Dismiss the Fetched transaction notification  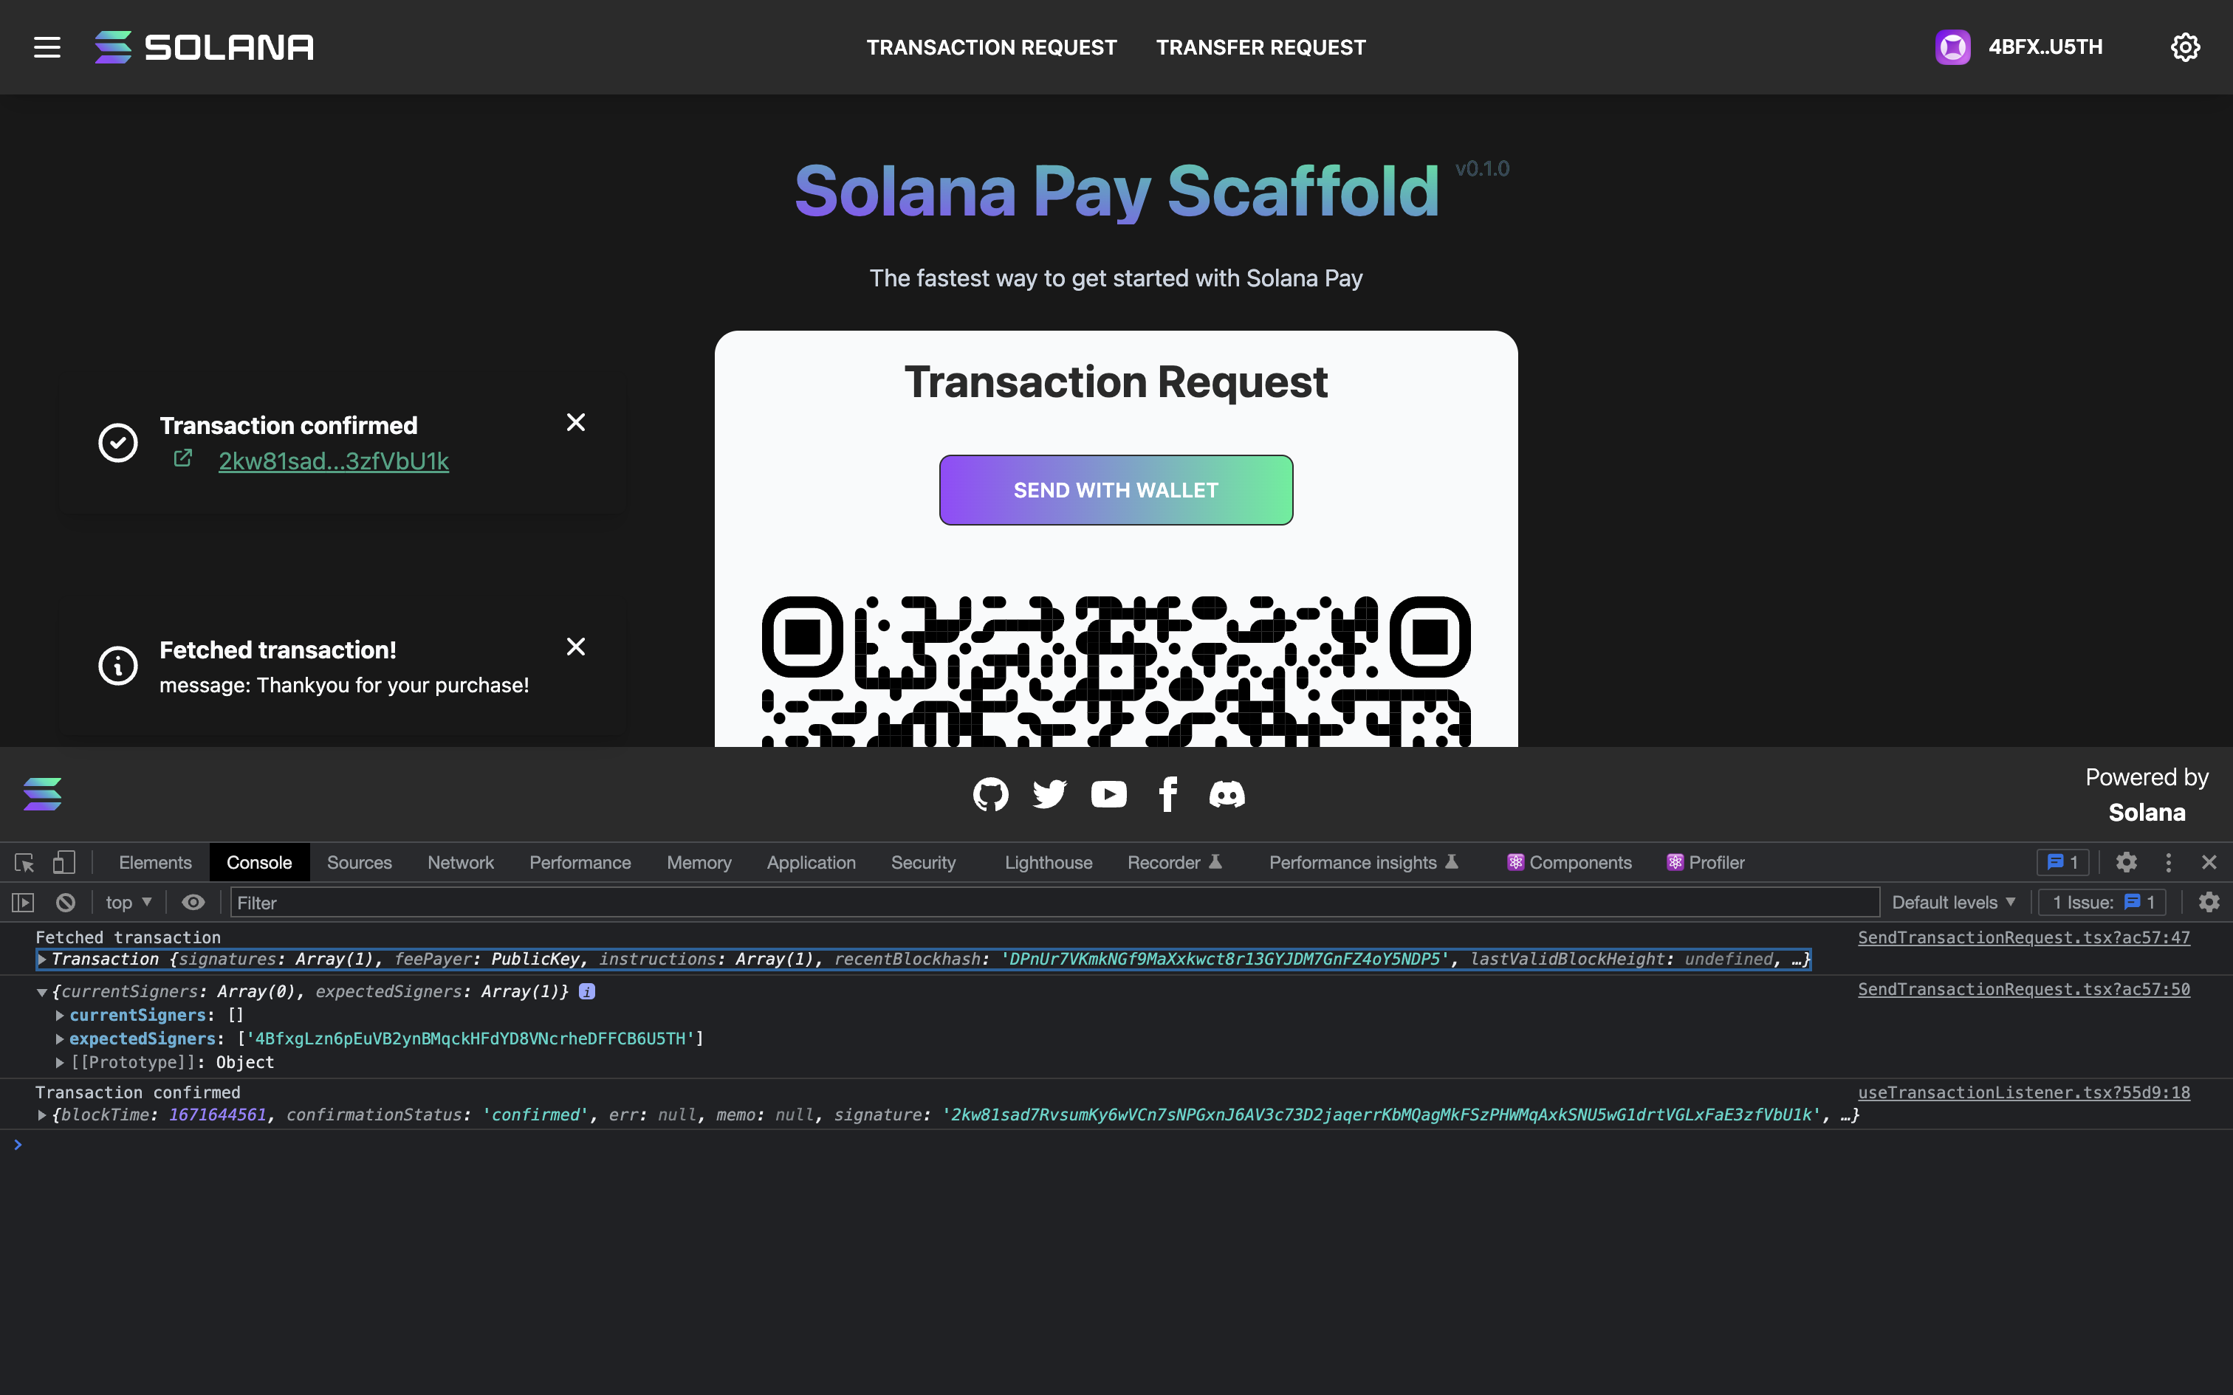point(575,646)
